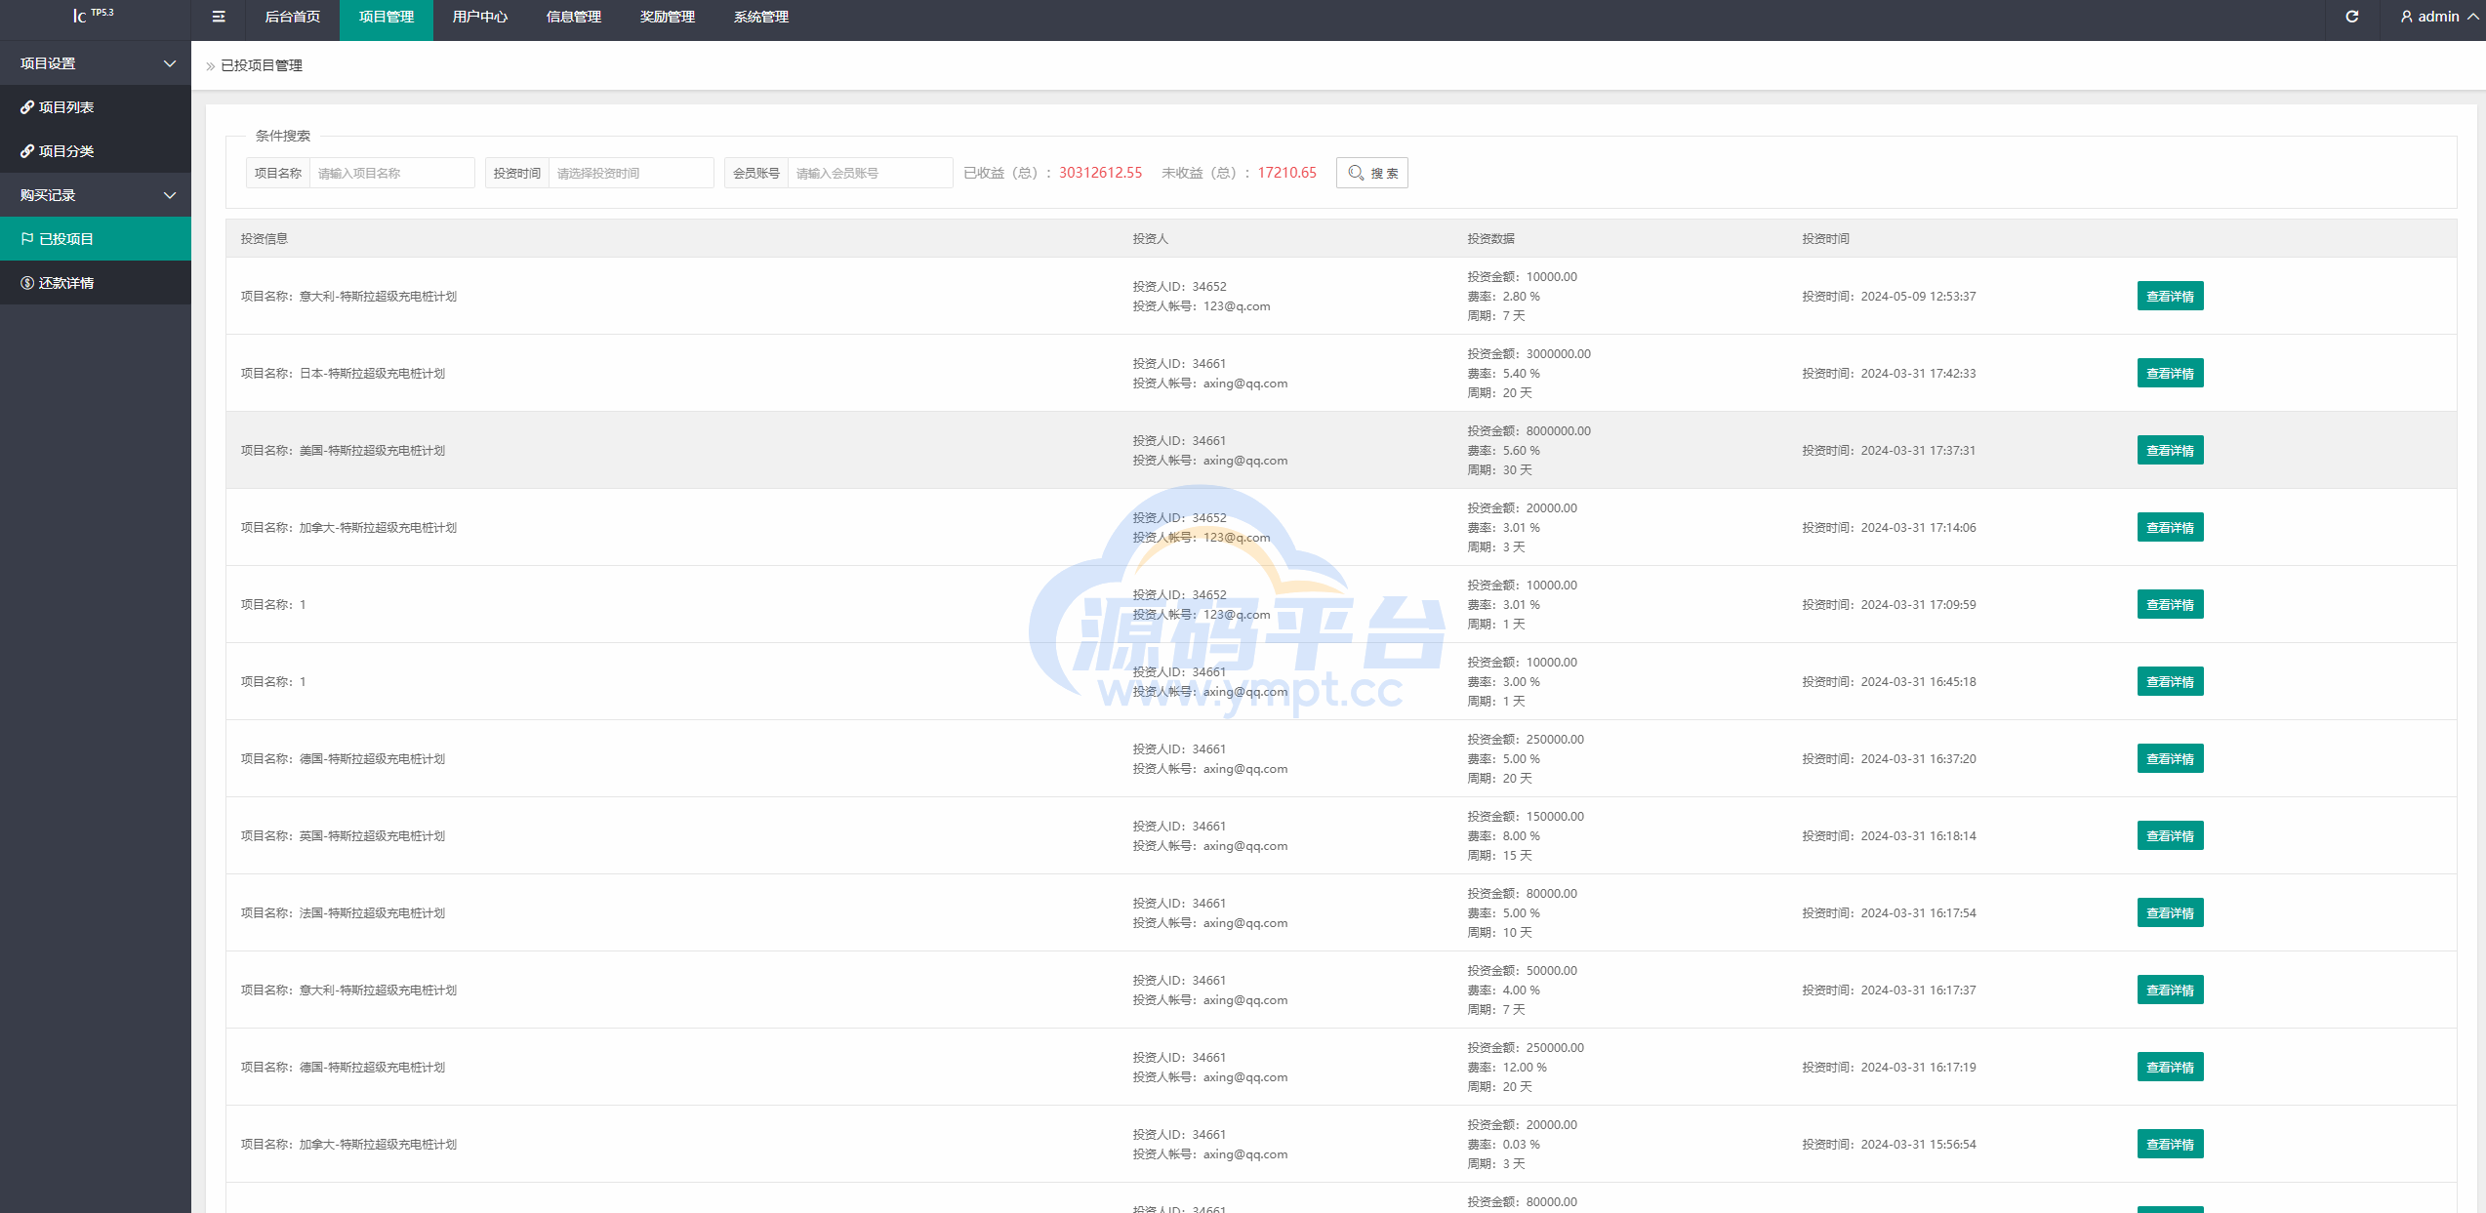Collapse the 项目设置 sidebar group
Image resolution: width=2486 pixels, height=1213 pixels.
pyautogui.click(x=96, y=63)
